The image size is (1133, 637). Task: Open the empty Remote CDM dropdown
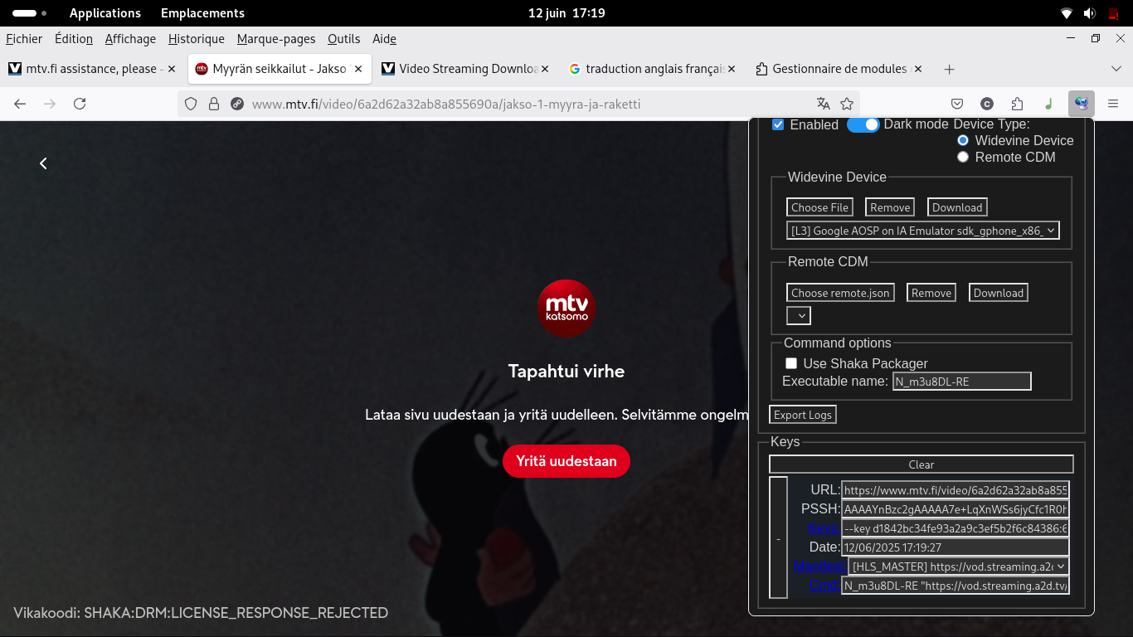tap(799, 315)
